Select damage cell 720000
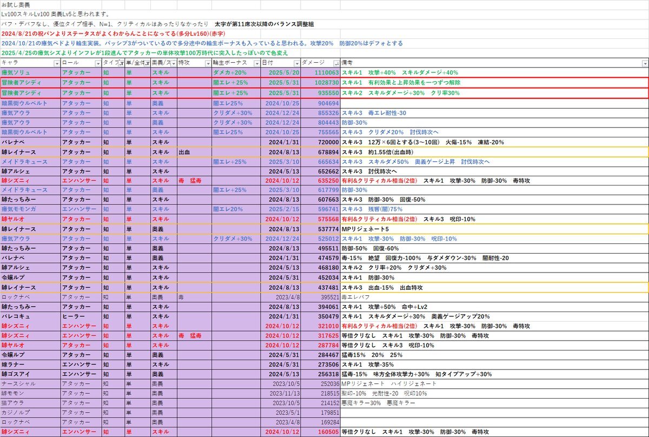Viewport: 649px width, 437px height. pyautogui.click(x=320, y=142)
